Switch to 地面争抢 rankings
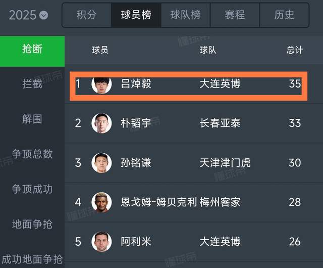 click(32, 224)
